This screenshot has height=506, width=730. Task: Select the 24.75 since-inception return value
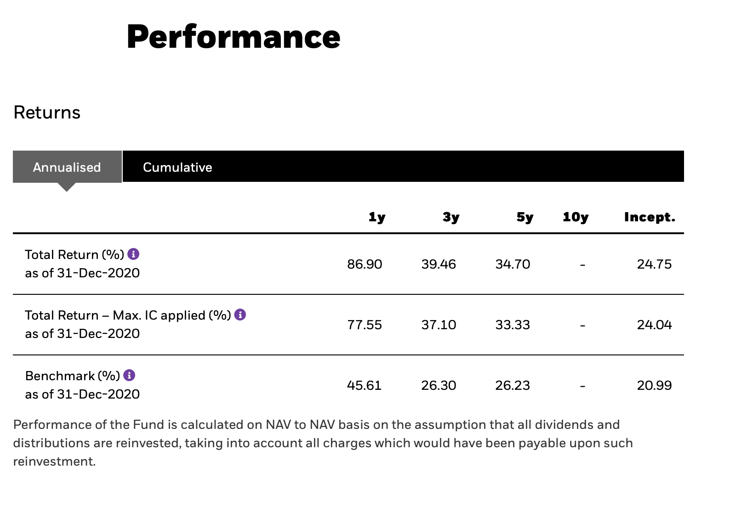[x=654, y=264]
